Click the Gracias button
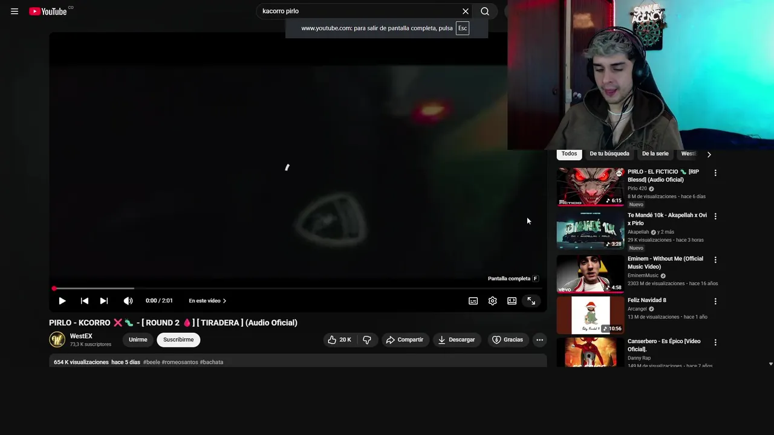 coord(507,340)
